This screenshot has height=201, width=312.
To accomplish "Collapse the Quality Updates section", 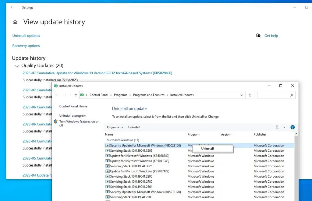I will (17, 66).
